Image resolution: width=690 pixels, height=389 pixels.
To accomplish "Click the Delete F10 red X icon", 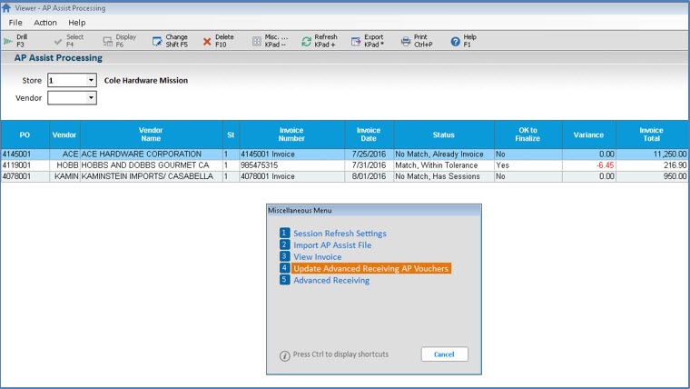I will pyautogui.click(x=207, y=41).
